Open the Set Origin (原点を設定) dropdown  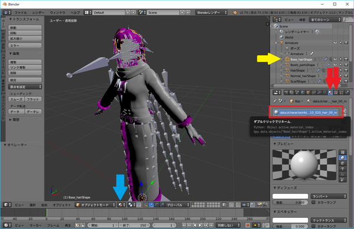(x=25, y=87)
